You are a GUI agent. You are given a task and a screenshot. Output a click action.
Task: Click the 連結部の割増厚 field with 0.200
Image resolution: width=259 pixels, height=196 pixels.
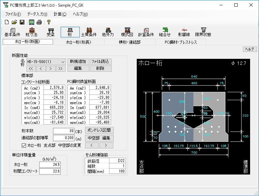tap(64, 138)
